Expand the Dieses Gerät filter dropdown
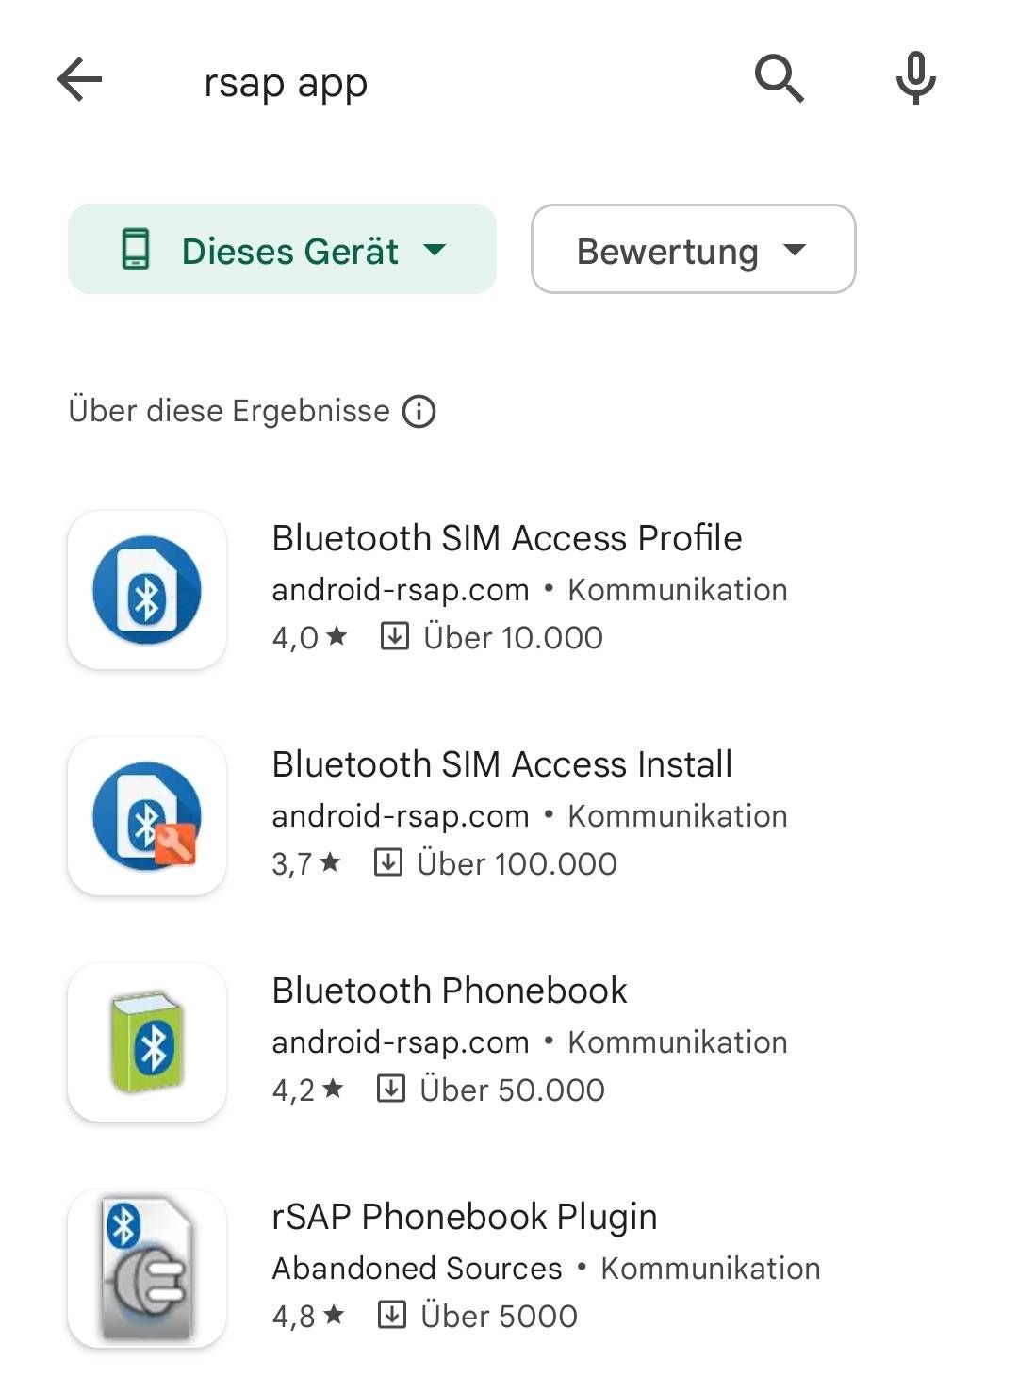Viewport: 1018px width, 1393px height. click(x=282, y=250)
